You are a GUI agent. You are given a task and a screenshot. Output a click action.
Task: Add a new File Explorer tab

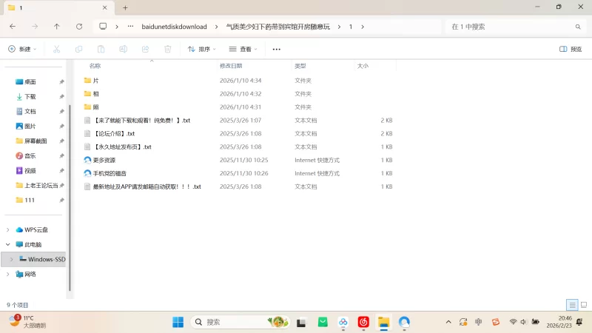[125, 7]
